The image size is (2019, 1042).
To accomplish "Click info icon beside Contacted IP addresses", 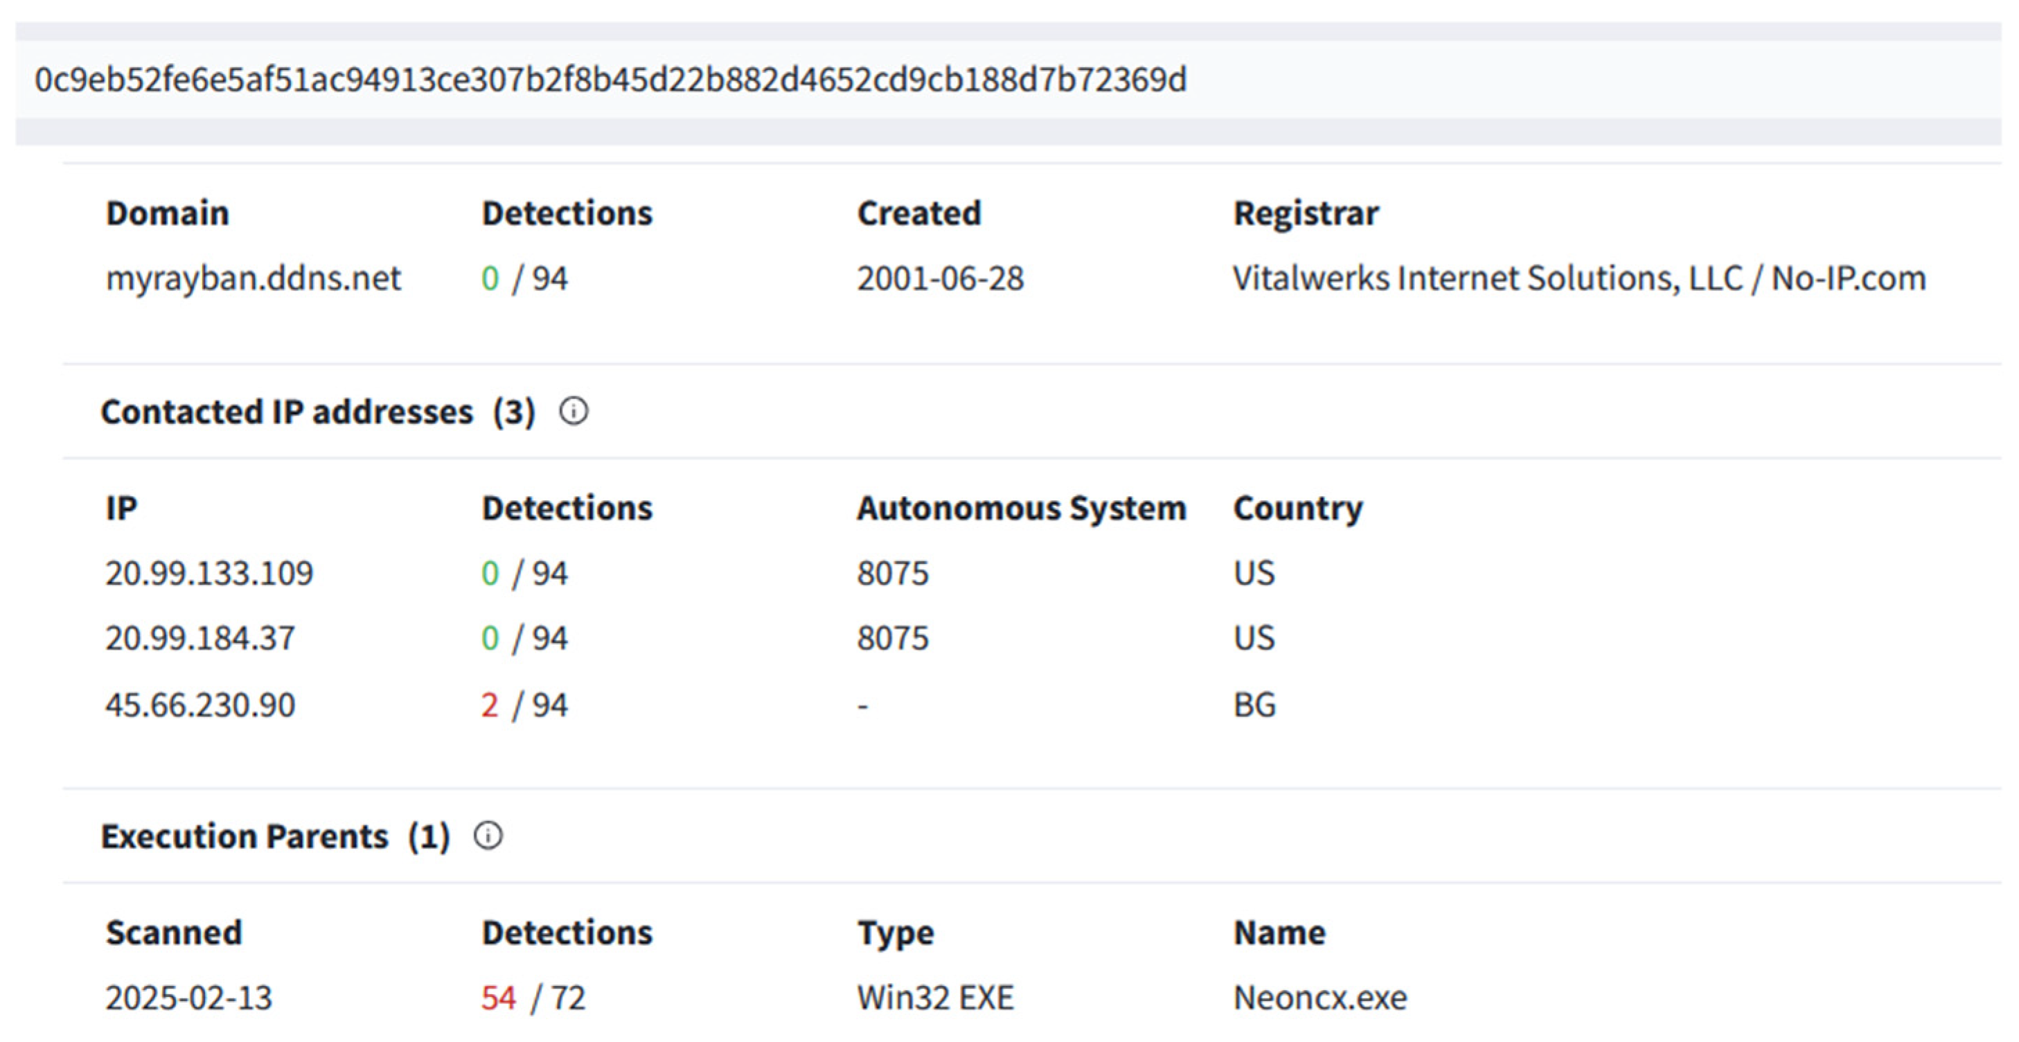I will point(573,411).
